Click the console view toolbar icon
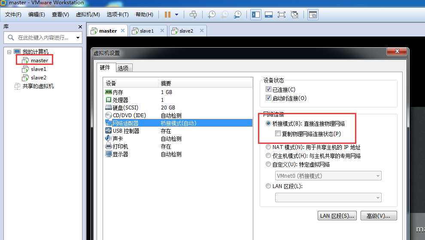Screen dimensions: 425x240 (x=313, y=15)
